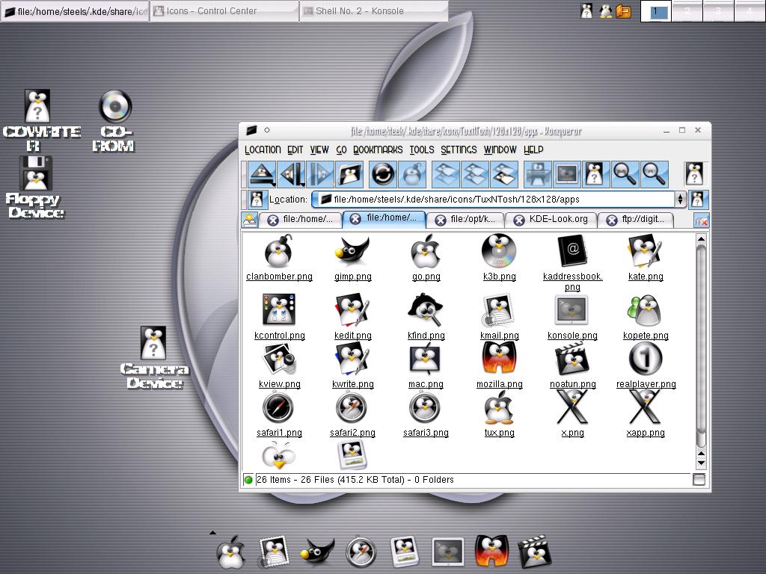Switch to the ftp://digit... tab
The image size is (766, 574).
point(635,220)
